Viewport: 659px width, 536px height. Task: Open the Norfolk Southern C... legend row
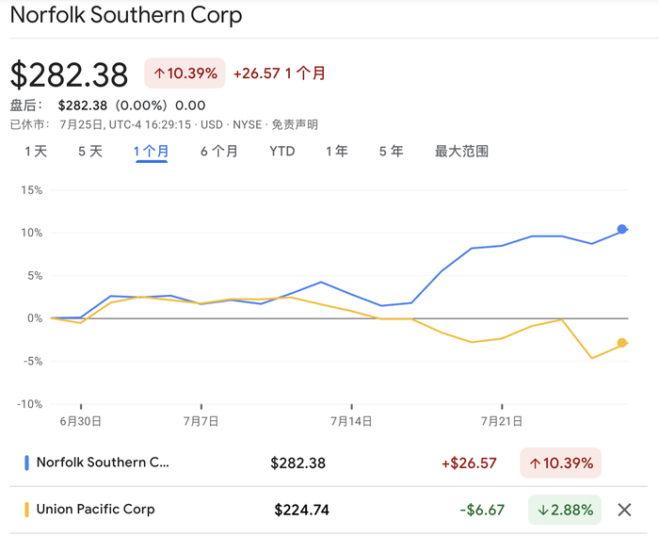(x=104, y=463)
